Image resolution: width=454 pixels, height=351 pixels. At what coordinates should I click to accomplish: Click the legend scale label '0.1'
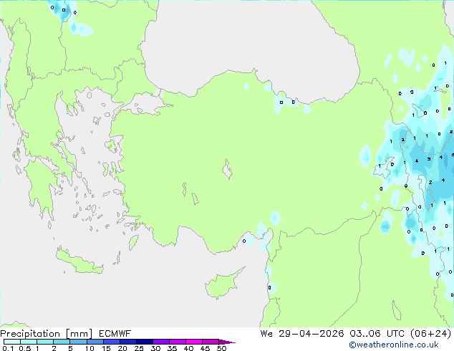coord(8,348)
